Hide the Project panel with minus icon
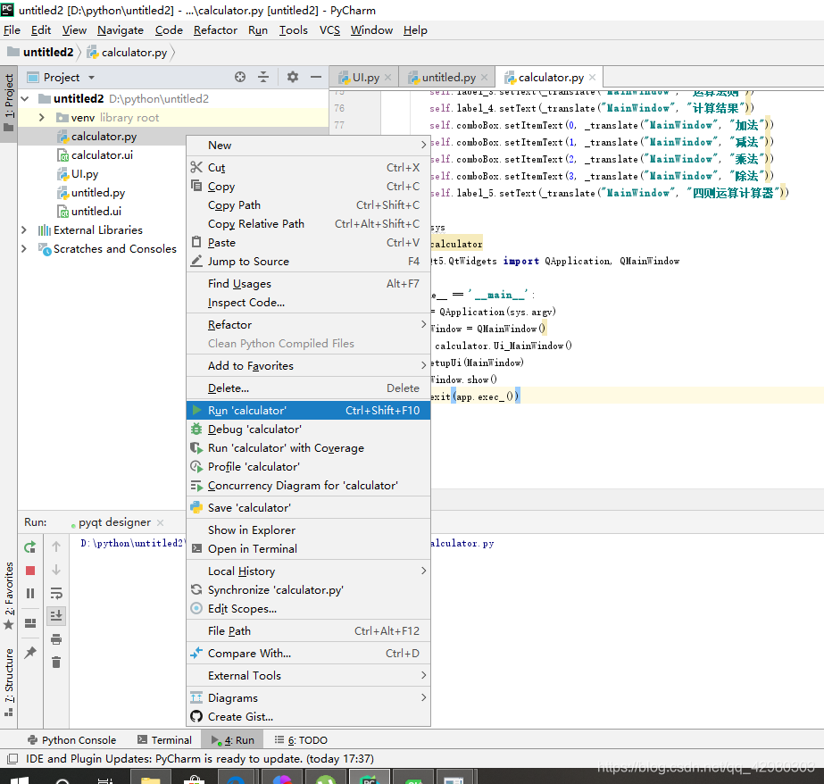Image resolution: width=824 pixels, height=784 pixels. [x=316, y=78]
